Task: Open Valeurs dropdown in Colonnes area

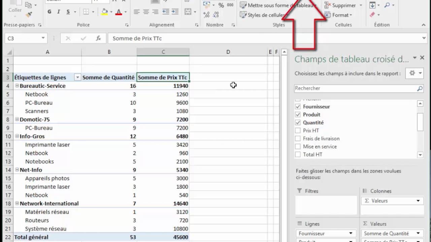Action: point(418,201)
